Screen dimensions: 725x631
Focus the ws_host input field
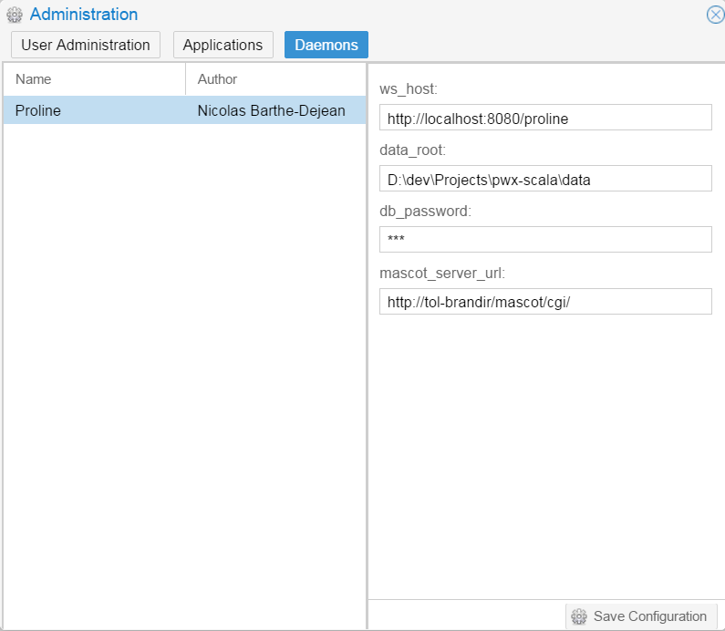tap(544, 119)
